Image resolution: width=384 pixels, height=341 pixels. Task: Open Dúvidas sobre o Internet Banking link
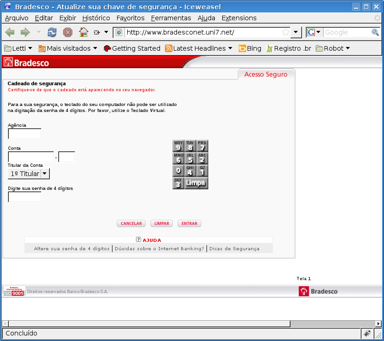160,248
